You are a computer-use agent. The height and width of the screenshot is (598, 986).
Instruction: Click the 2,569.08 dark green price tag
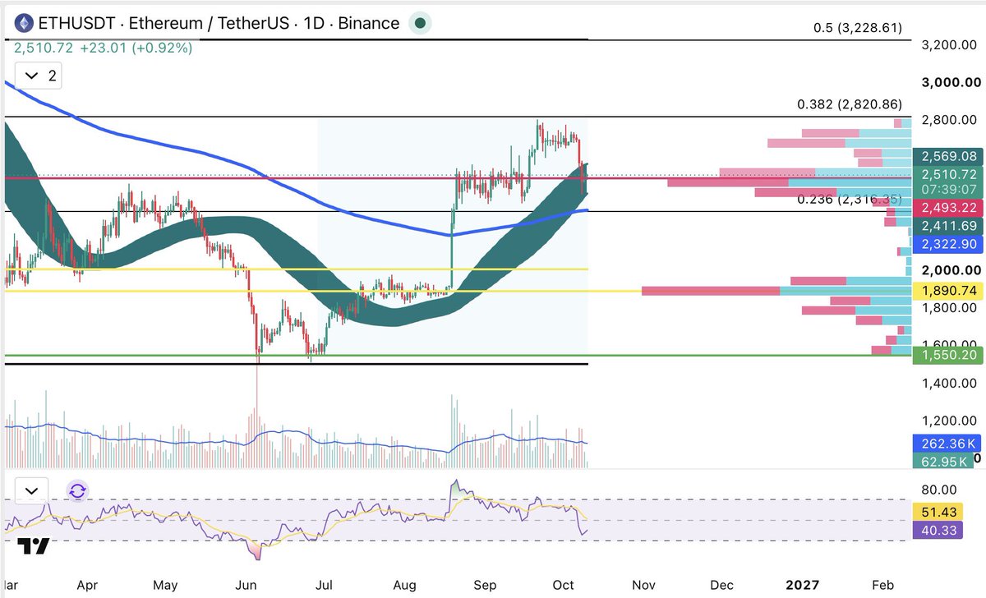[x=947, y=156]
